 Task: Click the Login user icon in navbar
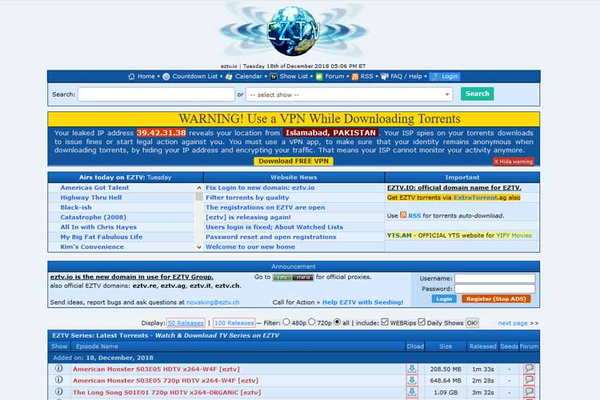pyautogui.click(x=435, y=77)
